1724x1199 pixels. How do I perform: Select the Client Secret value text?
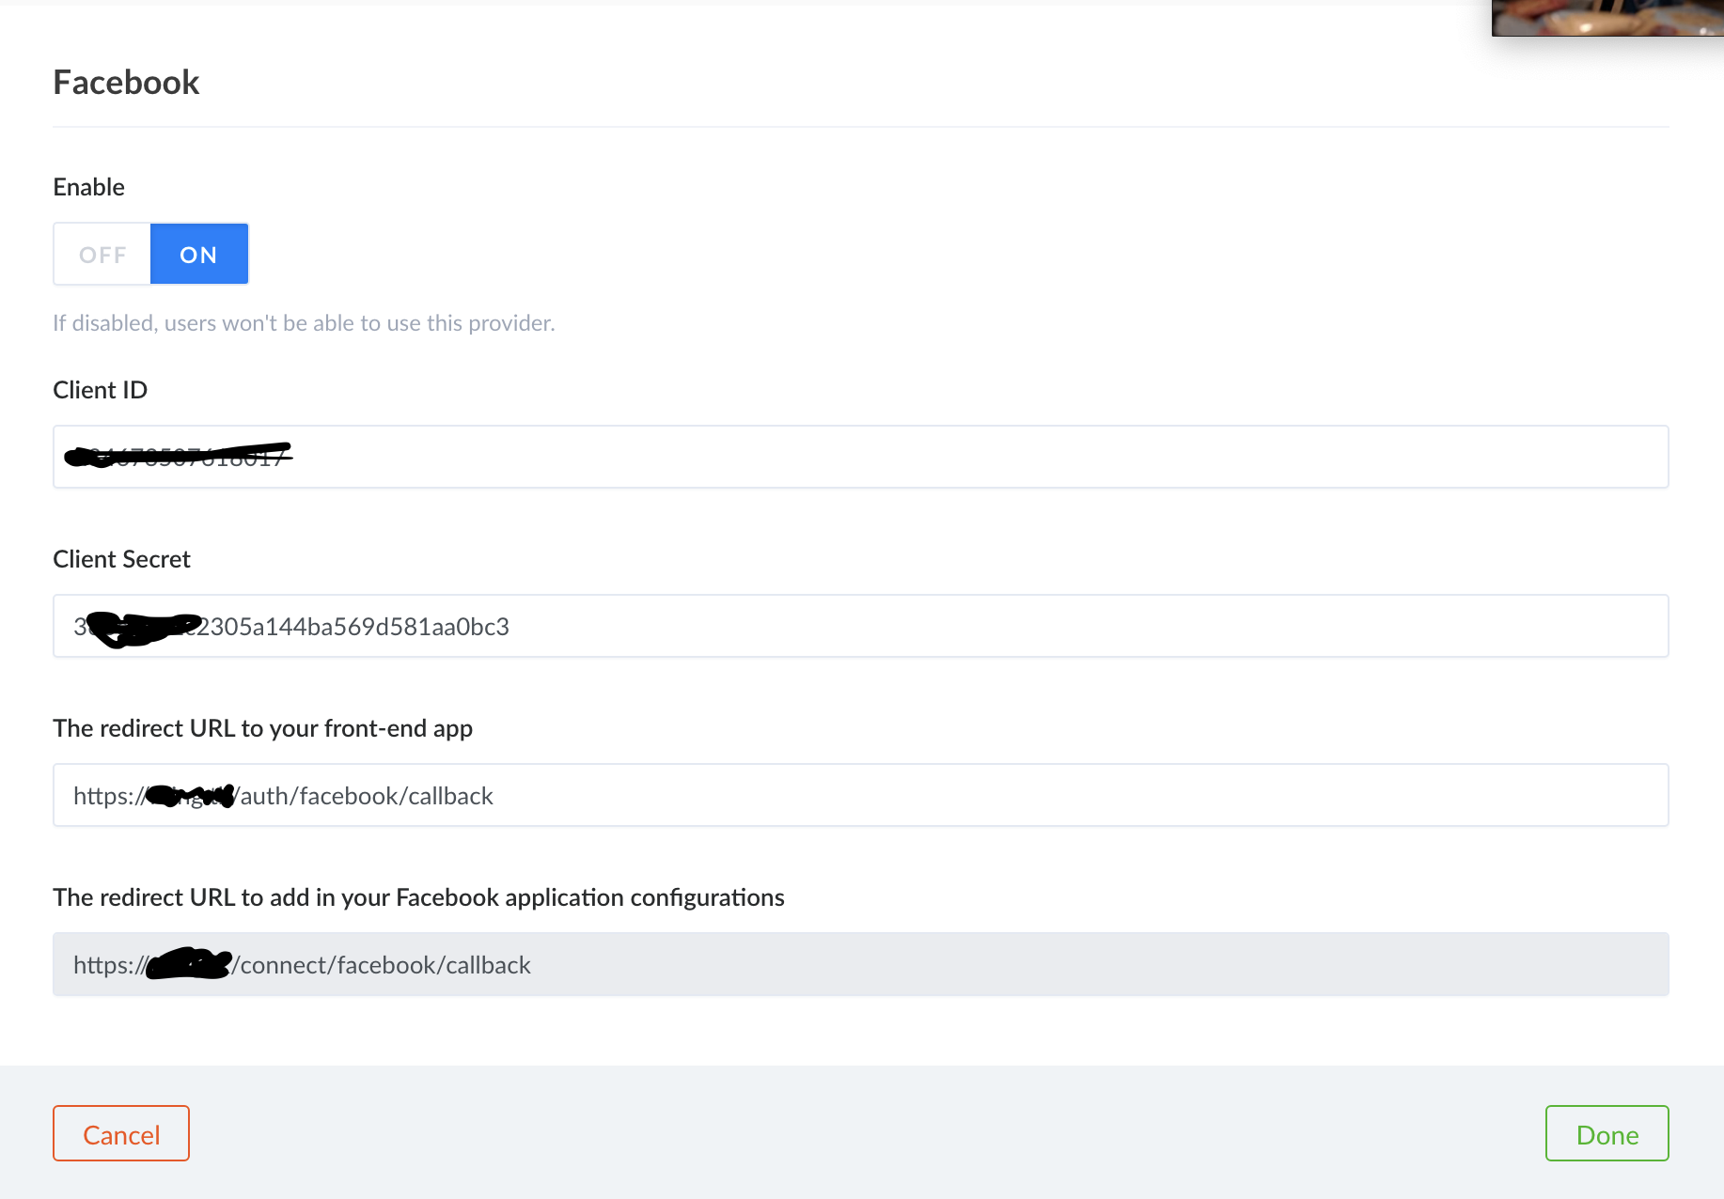(x=291, y=626)
